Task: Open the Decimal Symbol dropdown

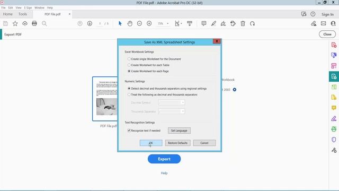Action: tap(172, 102)
